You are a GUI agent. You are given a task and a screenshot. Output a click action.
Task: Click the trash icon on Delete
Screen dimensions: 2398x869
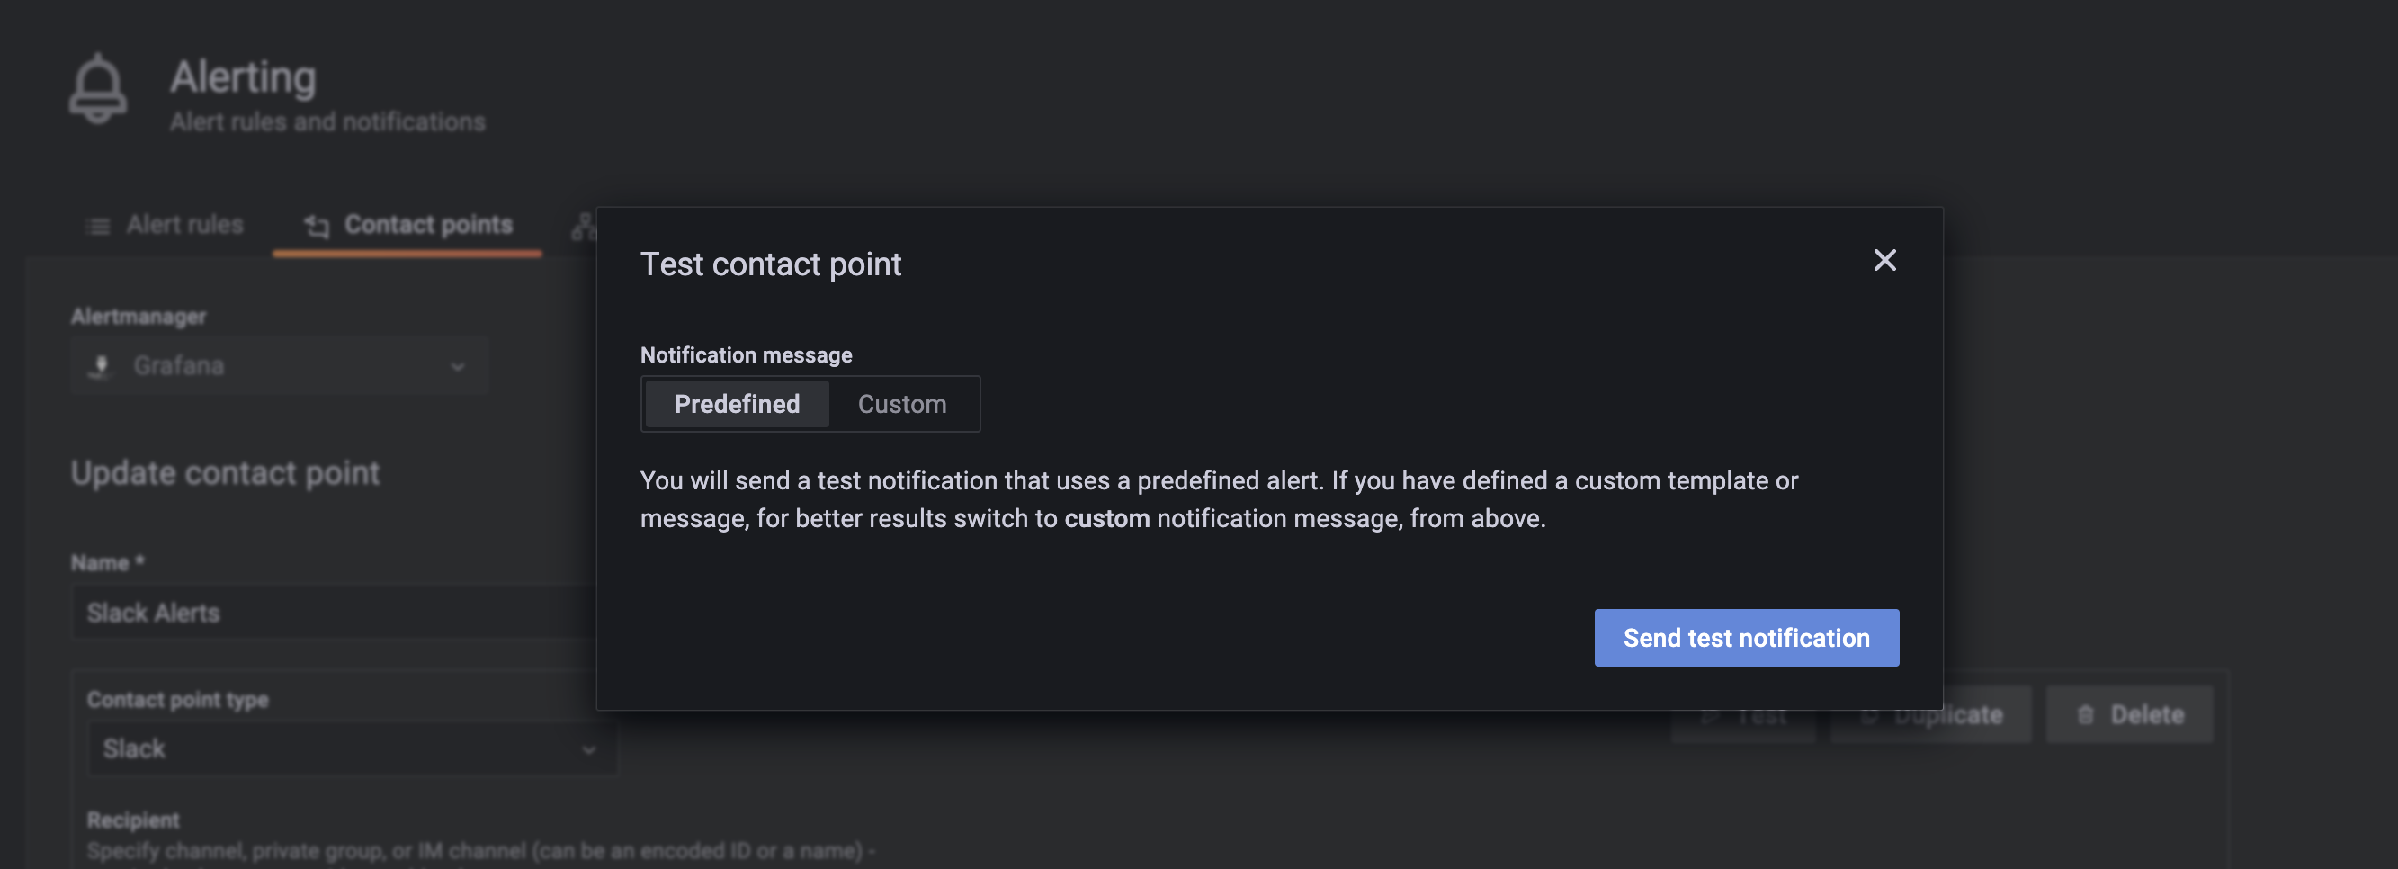click(x=2085, y=715)
